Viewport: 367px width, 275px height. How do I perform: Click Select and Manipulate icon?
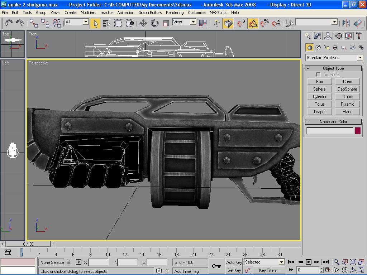click(216, 23)
